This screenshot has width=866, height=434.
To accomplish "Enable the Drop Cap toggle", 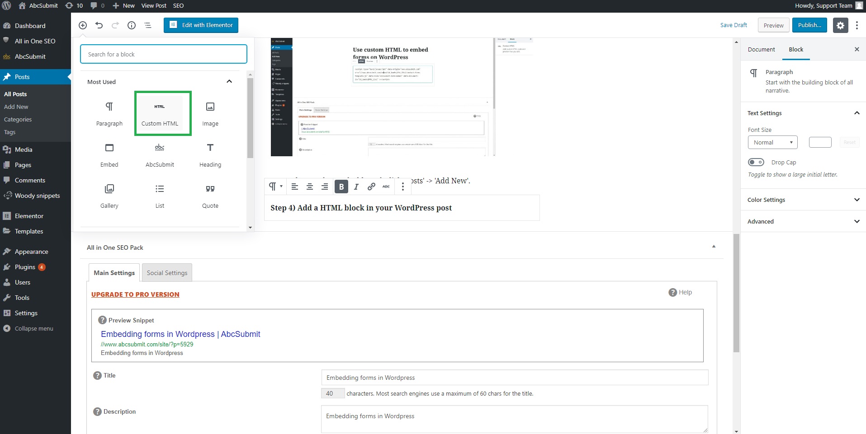I will 756,162.
